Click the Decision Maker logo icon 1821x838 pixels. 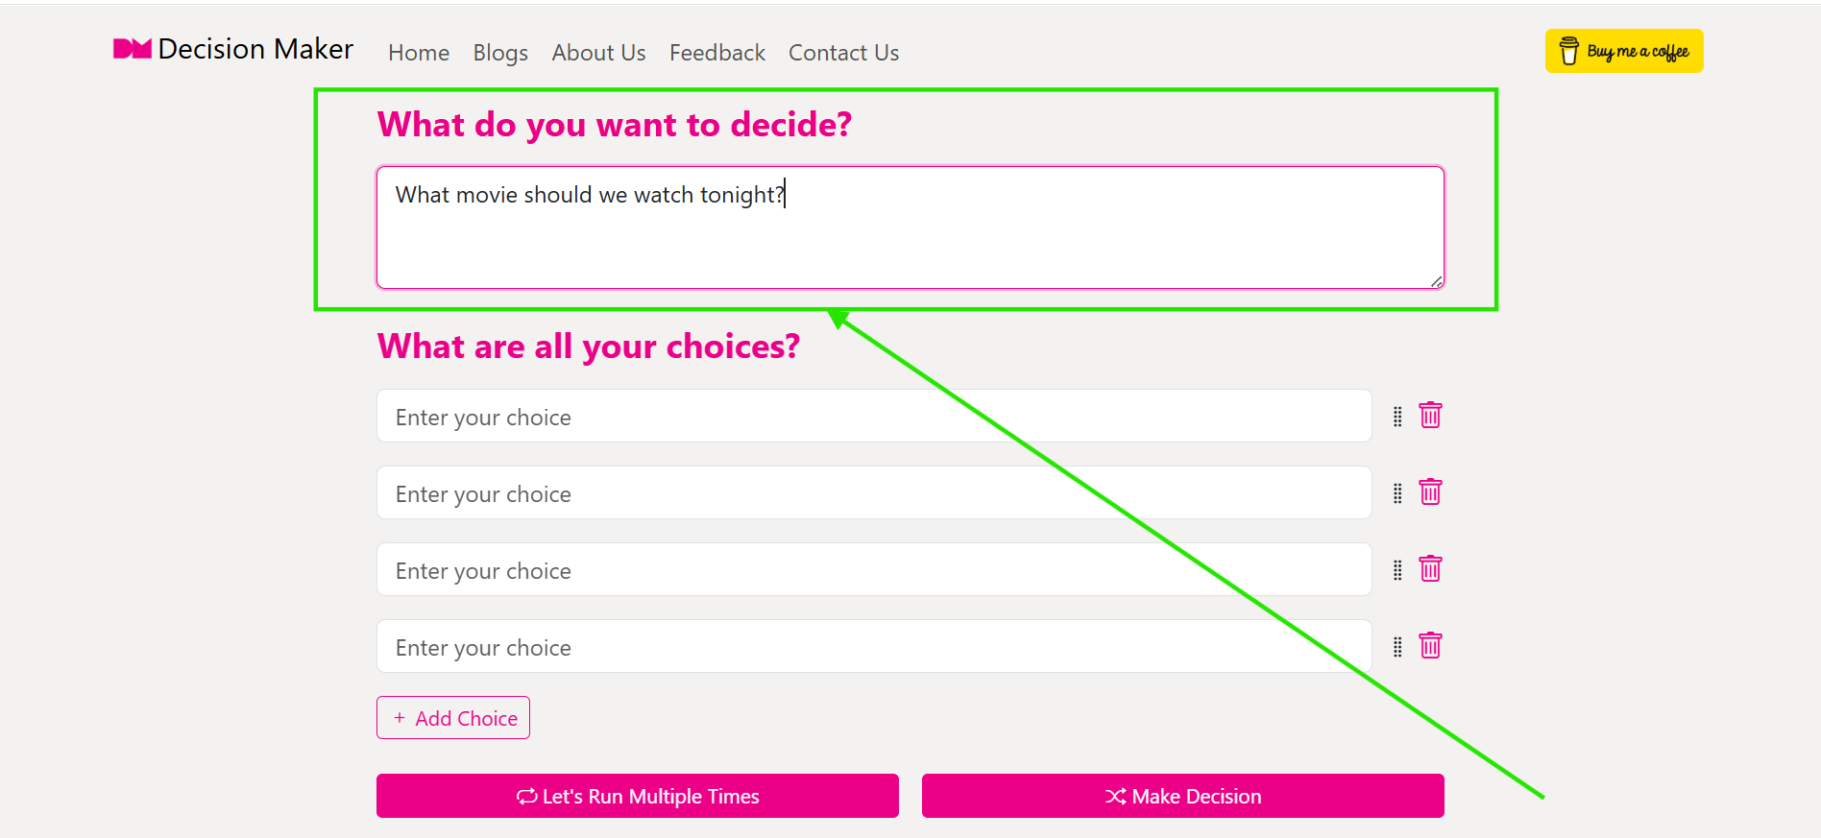132,49
